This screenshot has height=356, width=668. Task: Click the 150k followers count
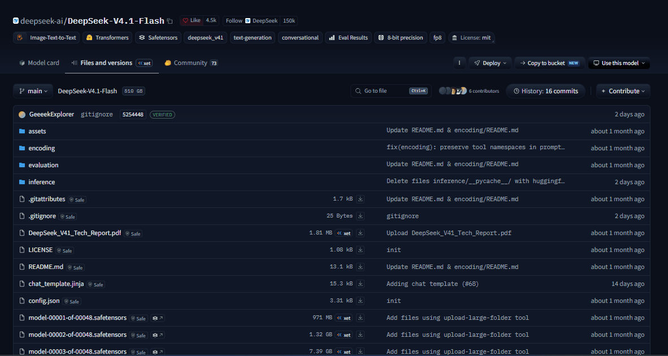click(289, 20)
